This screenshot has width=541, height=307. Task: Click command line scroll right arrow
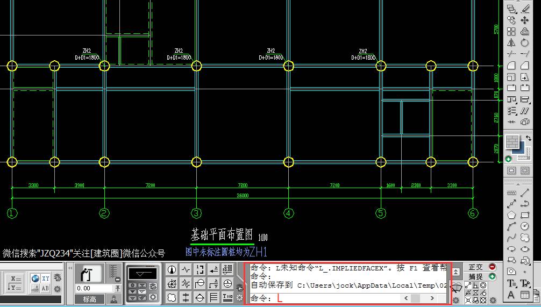click(x=432, y=298)
